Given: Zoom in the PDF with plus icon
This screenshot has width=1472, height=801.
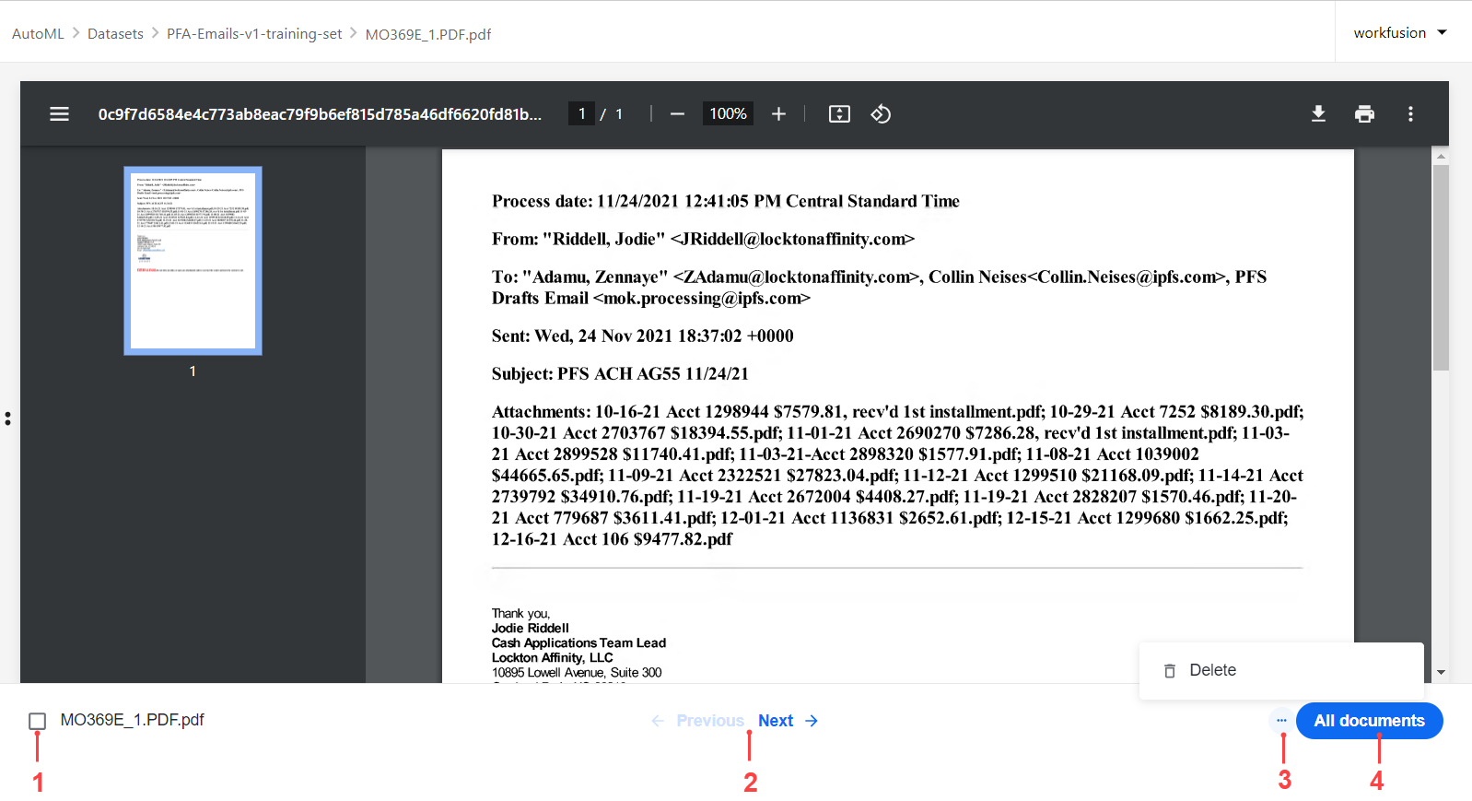Looking at the screenshot, I should 779,114.
